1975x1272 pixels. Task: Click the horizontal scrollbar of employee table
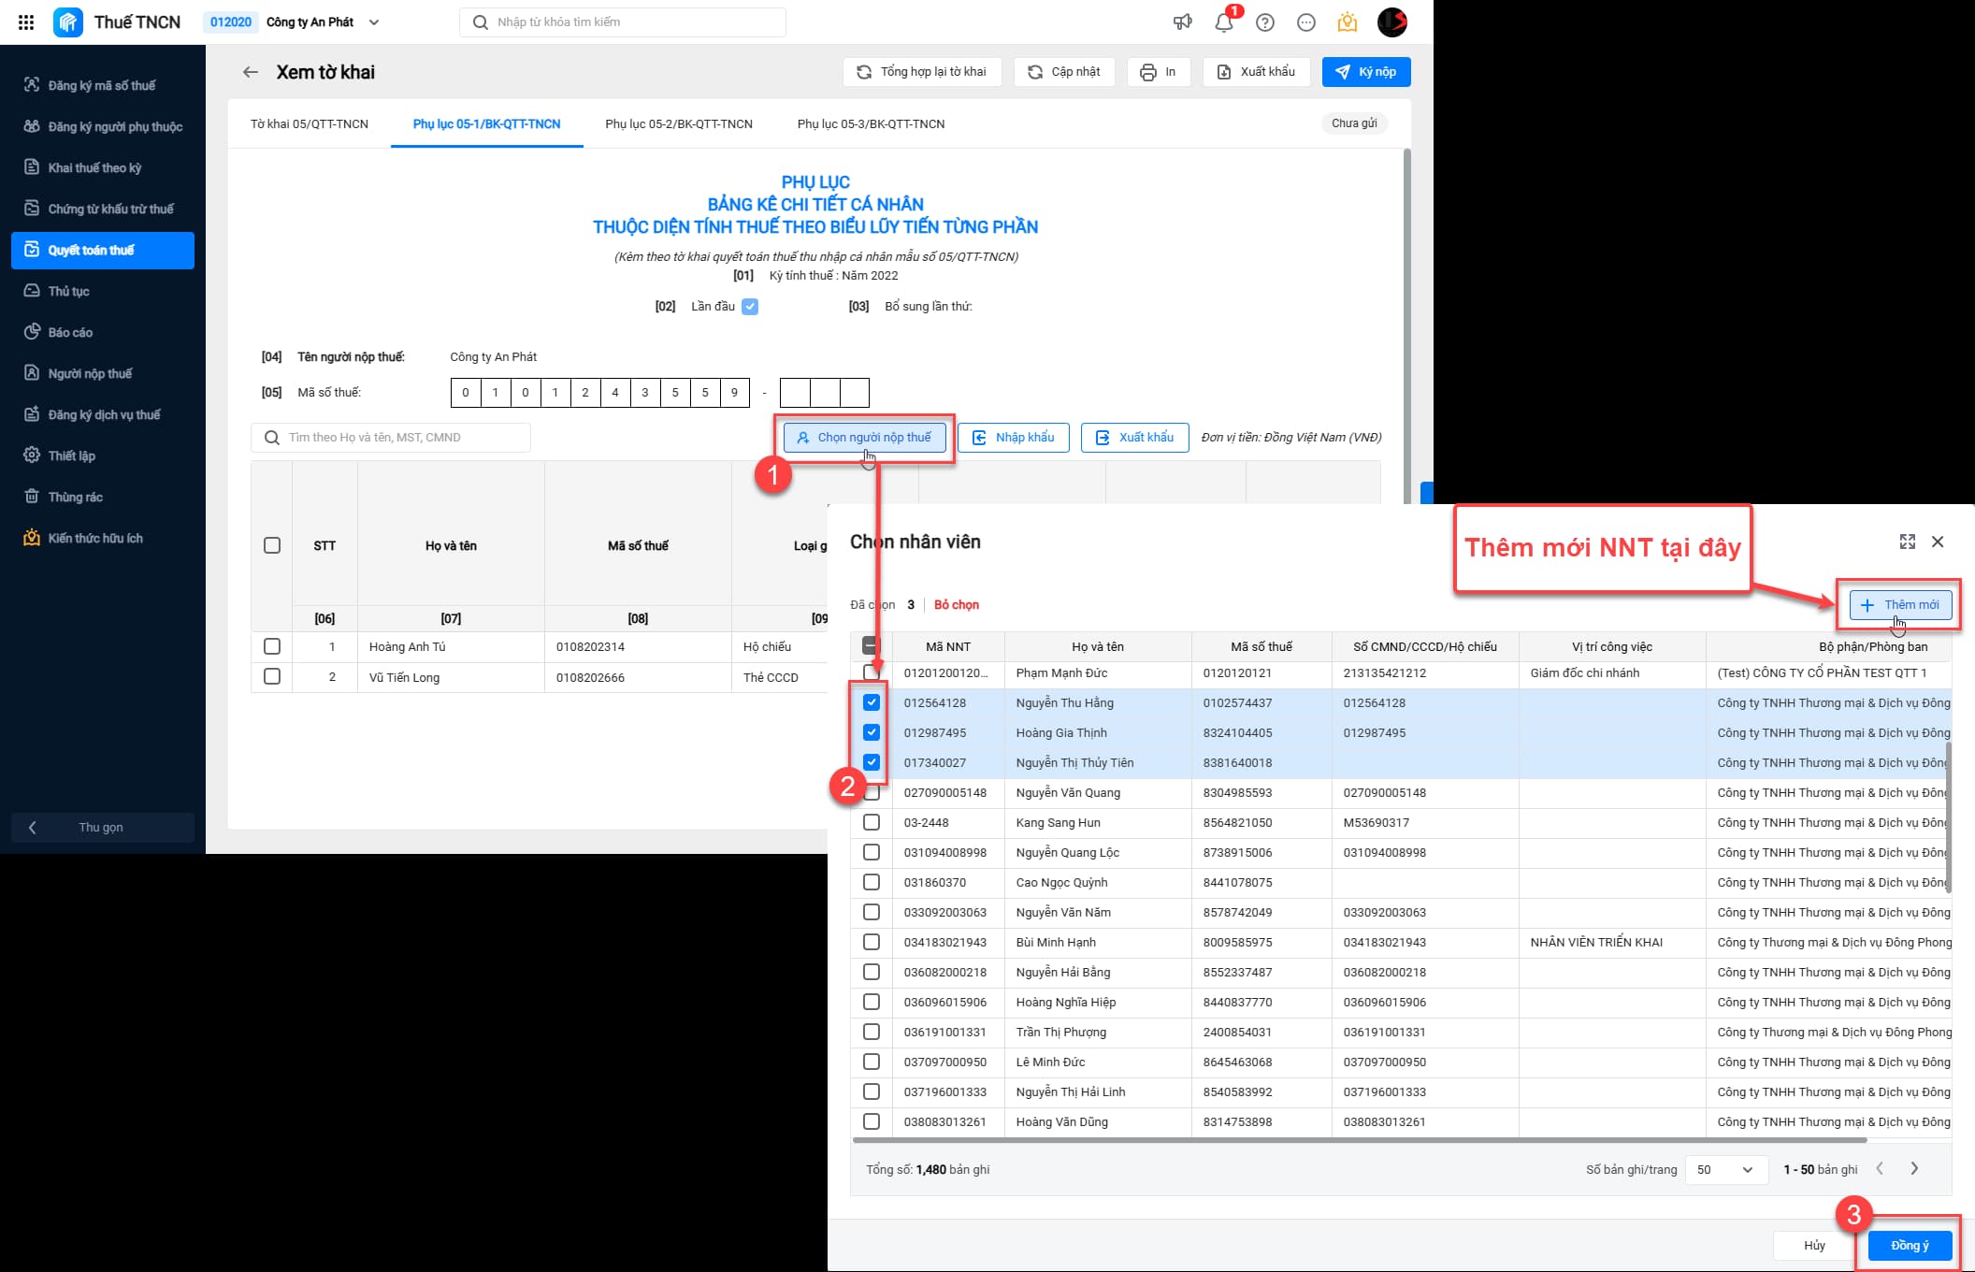tap(1360, 1140)
